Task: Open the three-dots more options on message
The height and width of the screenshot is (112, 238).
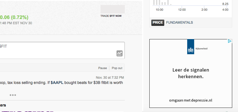Action: click(x=13, y=95)
